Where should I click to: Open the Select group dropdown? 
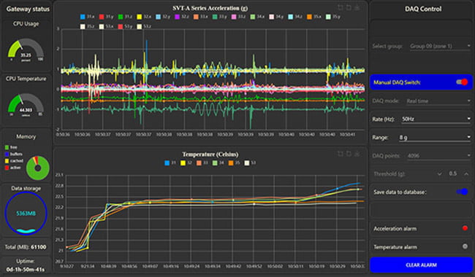440,46
